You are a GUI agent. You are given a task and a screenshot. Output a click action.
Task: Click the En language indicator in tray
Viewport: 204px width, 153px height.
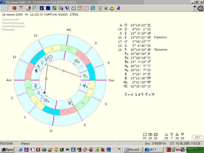click(x=169, y=150)
